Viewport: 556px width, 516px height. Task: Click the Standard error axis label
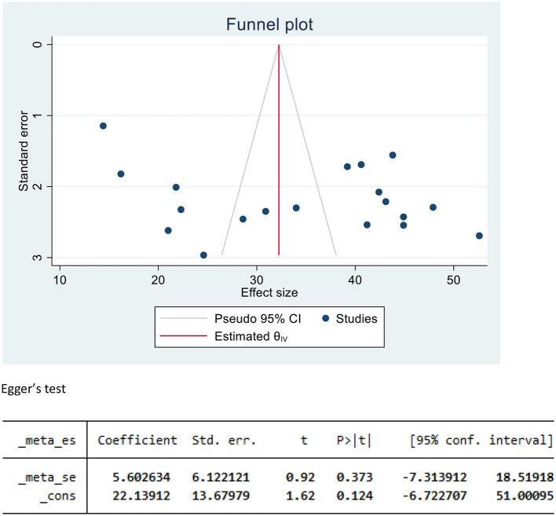coord(25,151)
